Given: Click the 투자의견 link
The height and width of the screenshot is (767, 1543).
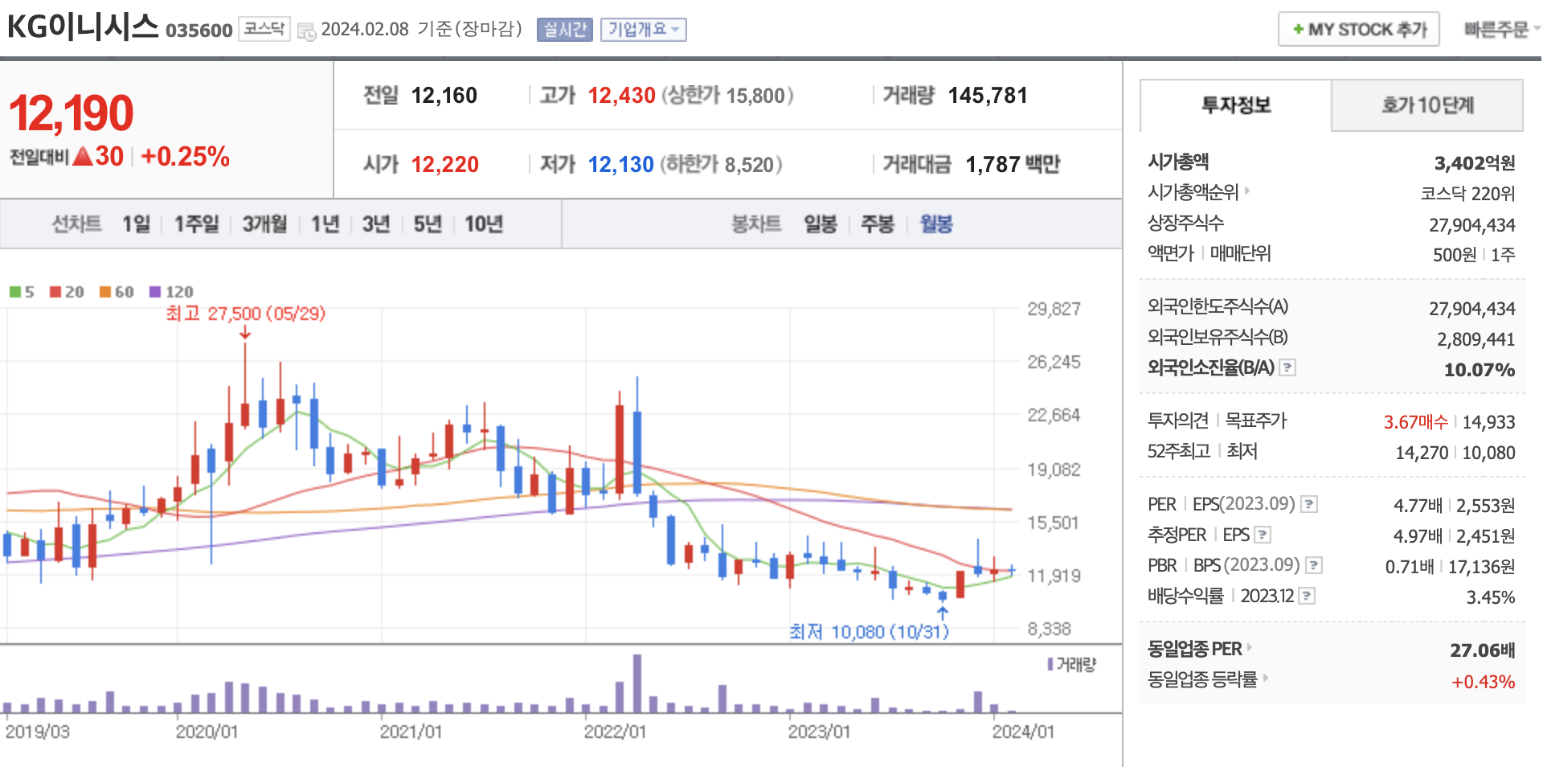Looking at the screenshot, I should tap(1177, 420).
